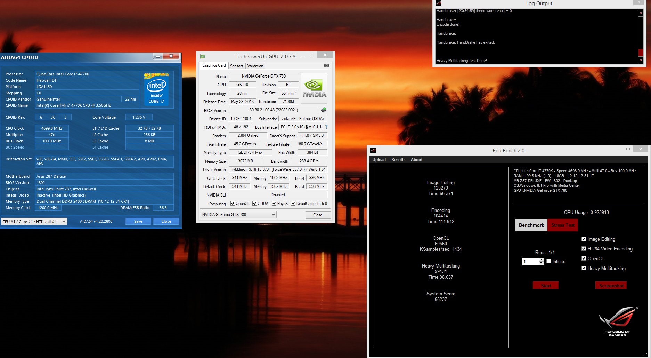Click the Start button in RealBench

point(546,286)
